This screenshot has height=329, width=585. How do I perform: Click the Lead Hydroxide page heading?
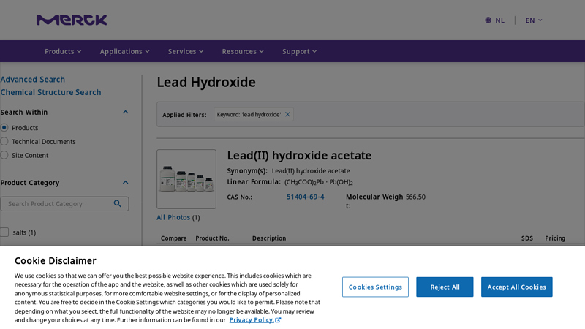click(x=206, y=82)
